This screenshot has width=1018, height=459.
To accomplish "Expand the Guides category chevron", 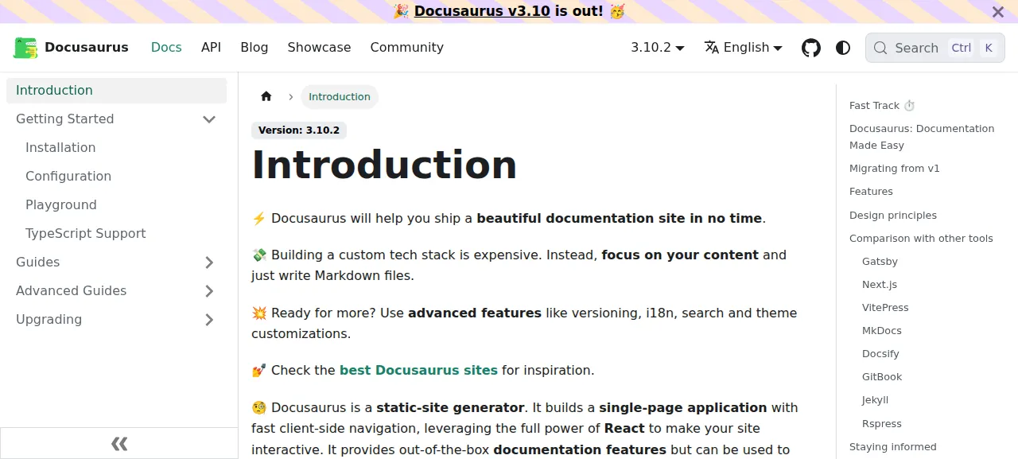I will (x=209, y=263).
